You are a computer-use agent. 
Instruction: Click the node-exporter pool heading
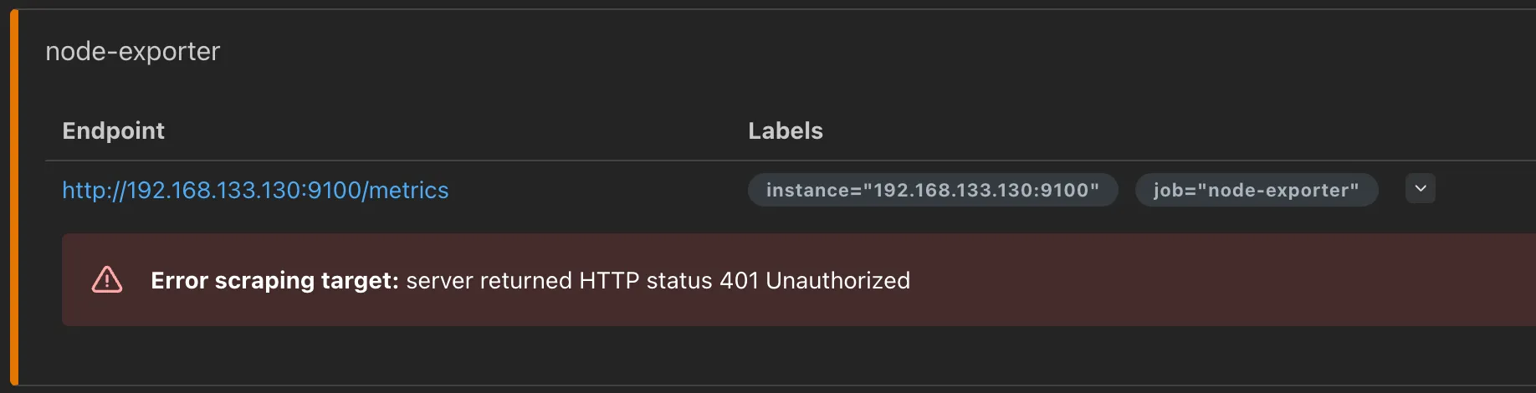point(132,52)
